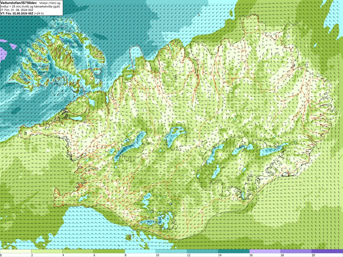The image size is (343, 257).
Task: Select the dark teal 14–16 m/s legend swatch
Action: tap(234, 251)
